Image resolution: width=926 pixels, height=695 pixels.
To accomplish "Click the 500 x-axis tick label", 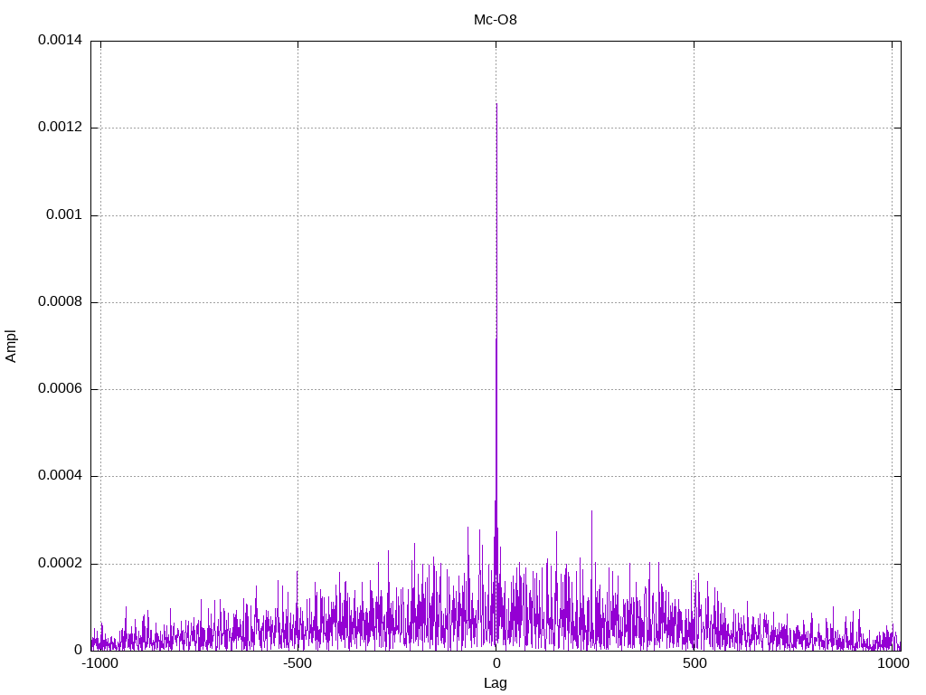I will [x=694, y=663].
